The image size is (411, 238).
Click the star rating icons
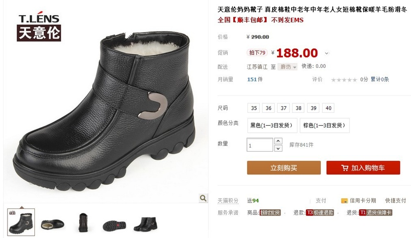(x=344, y=80)
